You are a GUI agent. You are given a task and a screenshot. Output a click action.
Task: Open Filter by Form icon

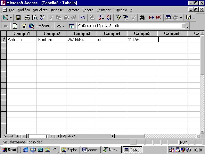coord(126,18)
